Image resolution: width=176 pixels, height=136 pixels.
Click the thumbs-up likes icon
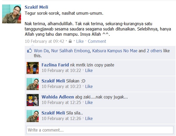coord(29,51)
